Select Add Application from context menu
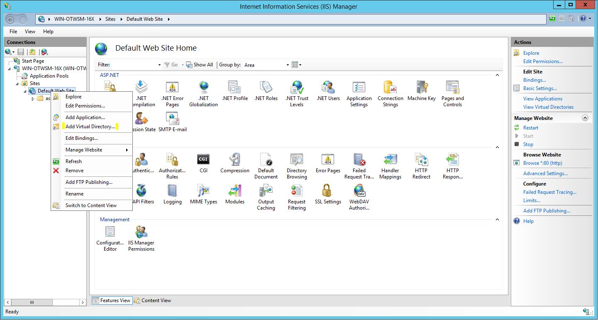 coord(91,117)
